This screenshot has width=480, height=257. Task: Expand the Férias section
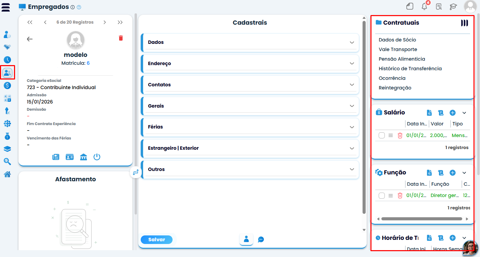tap(250, 127)
